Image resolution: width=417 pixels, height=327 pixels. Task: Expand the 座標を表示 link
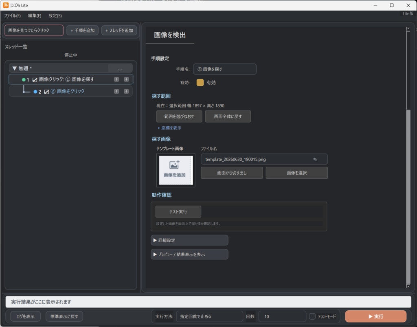(170, 128)
